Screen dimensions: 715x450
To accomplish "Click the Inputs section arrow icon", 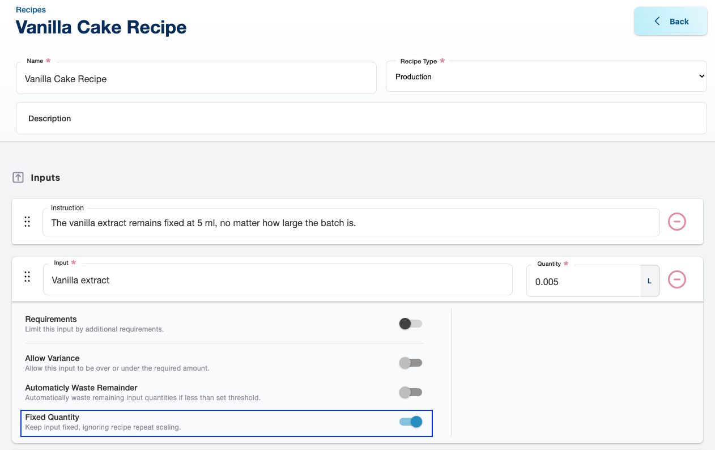I will pyautogui.click(x=18, y=178).
